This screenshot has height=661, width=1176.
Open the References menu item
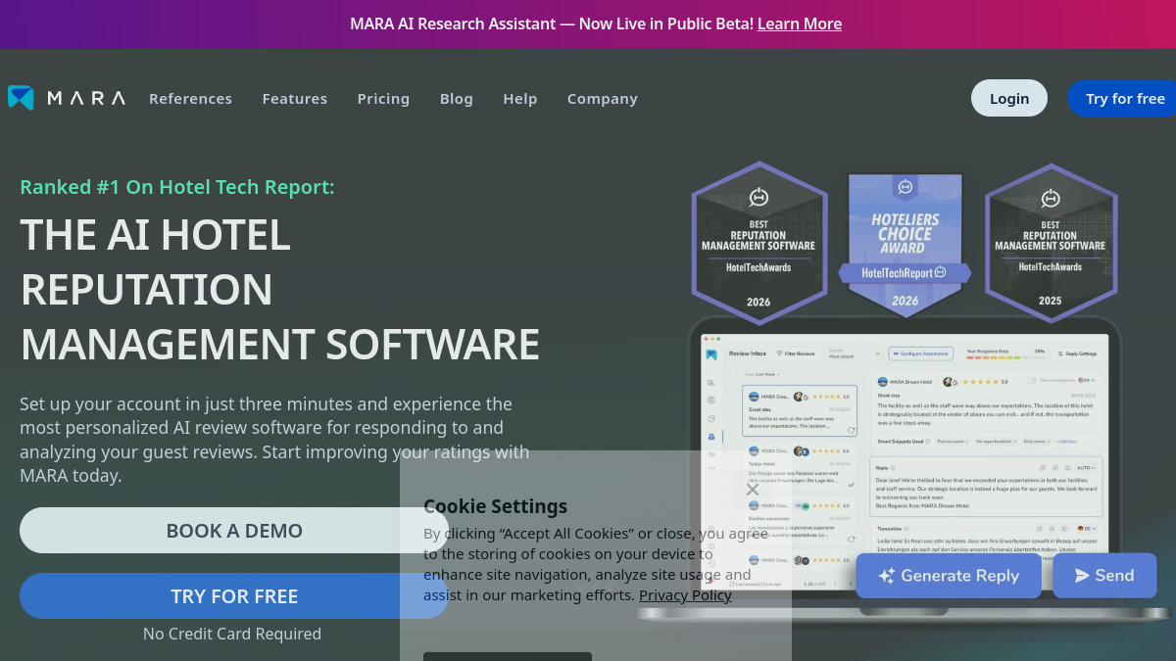[x=191, y=99]
